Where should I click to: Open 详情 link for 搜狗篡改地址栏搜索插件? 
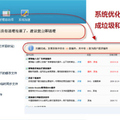[79, 72]
